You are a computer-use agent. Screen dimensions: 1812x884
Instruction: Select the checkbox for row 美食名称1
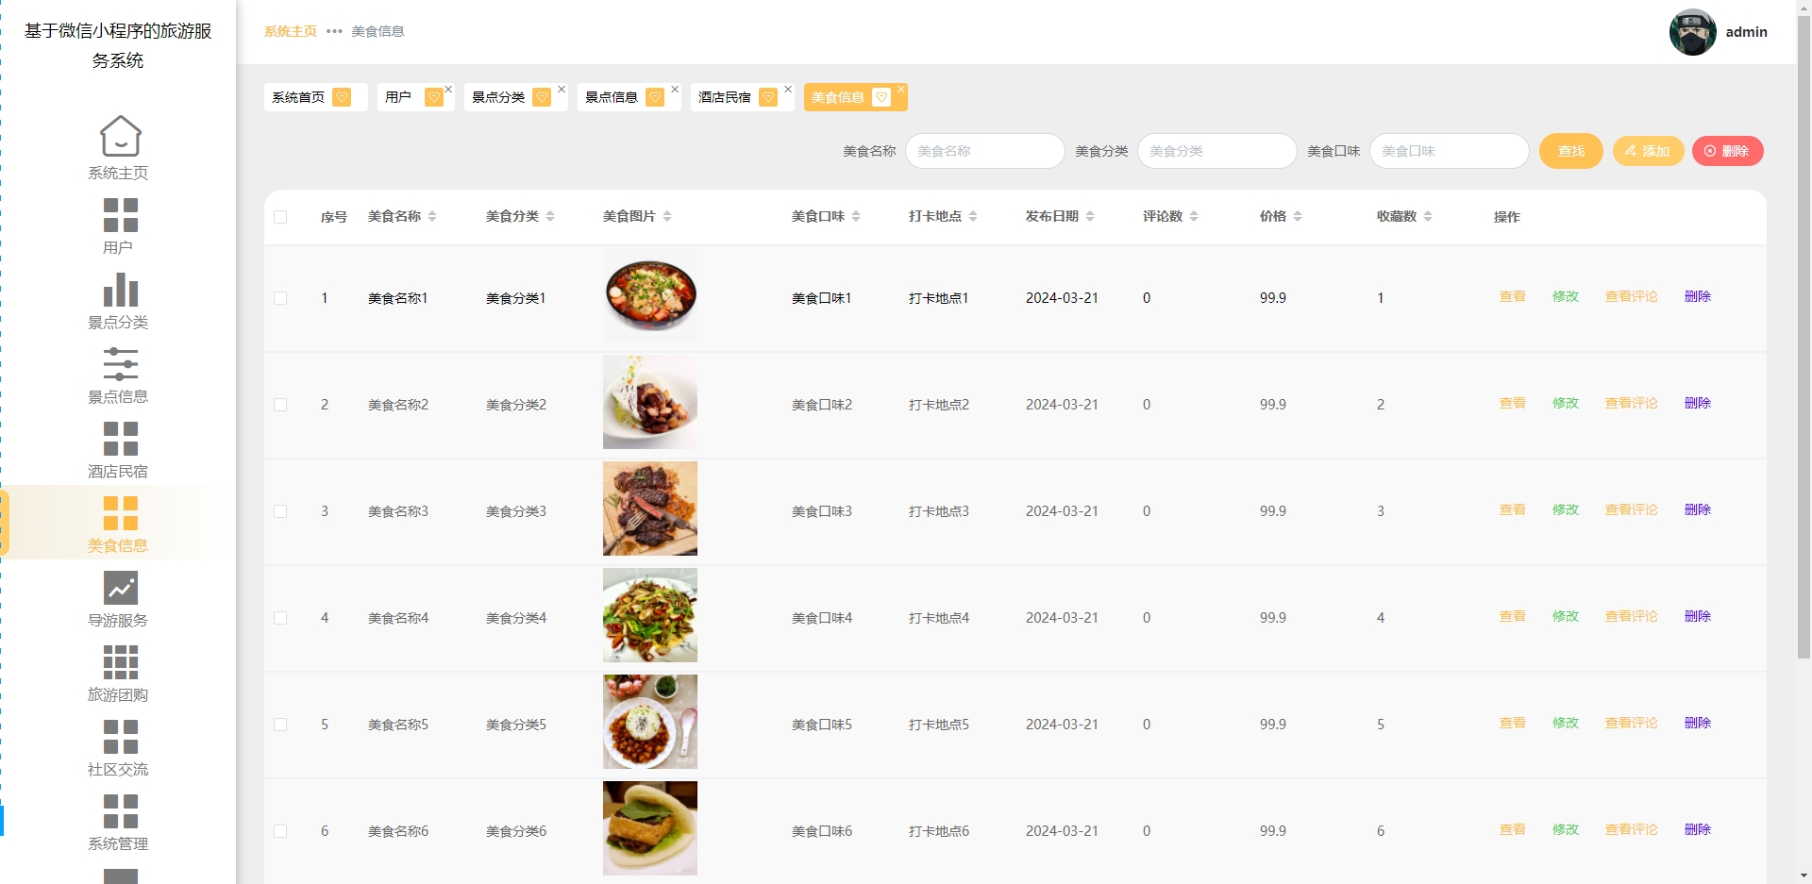tap(280, 297)
